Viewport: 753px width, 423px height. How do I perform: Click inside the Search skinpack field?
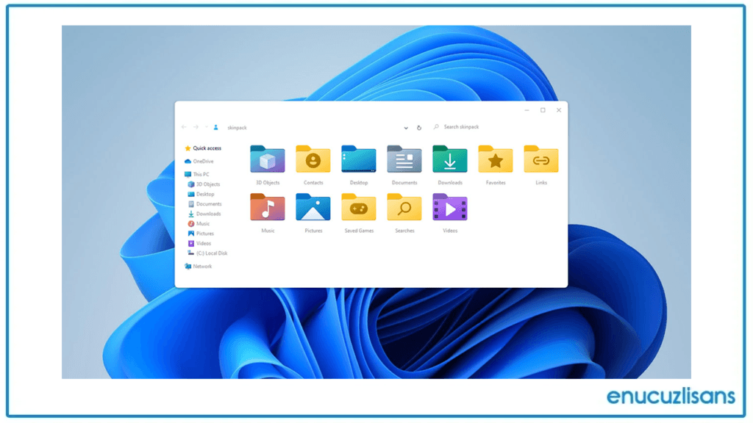pyautogui.click(x=463, y=126)
